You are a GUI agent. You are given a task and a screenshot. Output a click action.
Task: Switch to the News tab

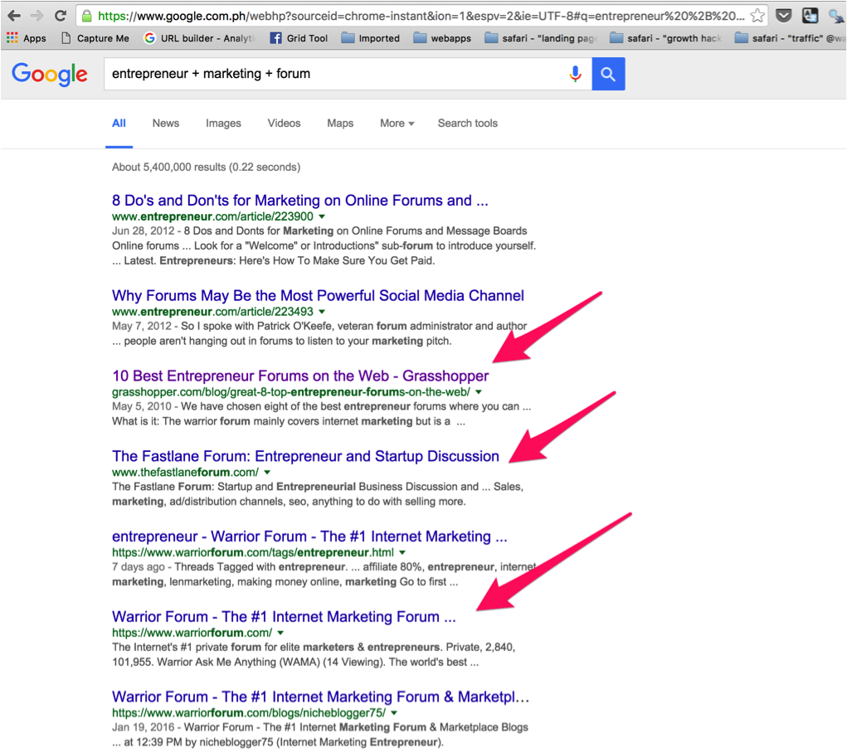[165, 124]
